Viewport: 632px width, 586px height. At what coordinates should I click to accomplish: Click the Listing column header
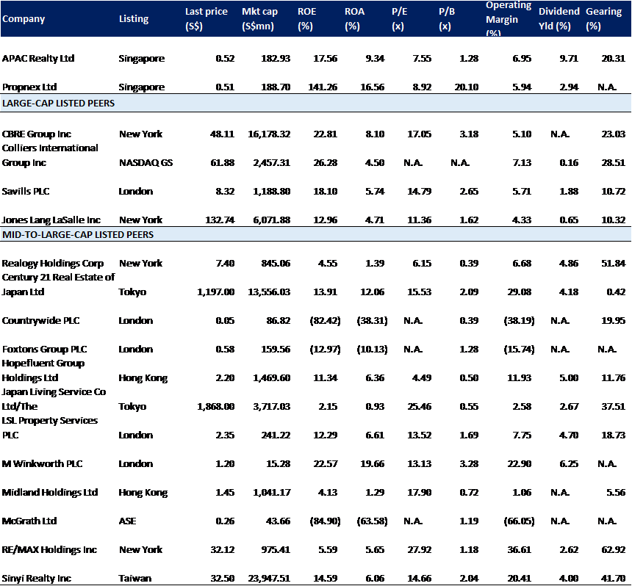click(134, 19)
